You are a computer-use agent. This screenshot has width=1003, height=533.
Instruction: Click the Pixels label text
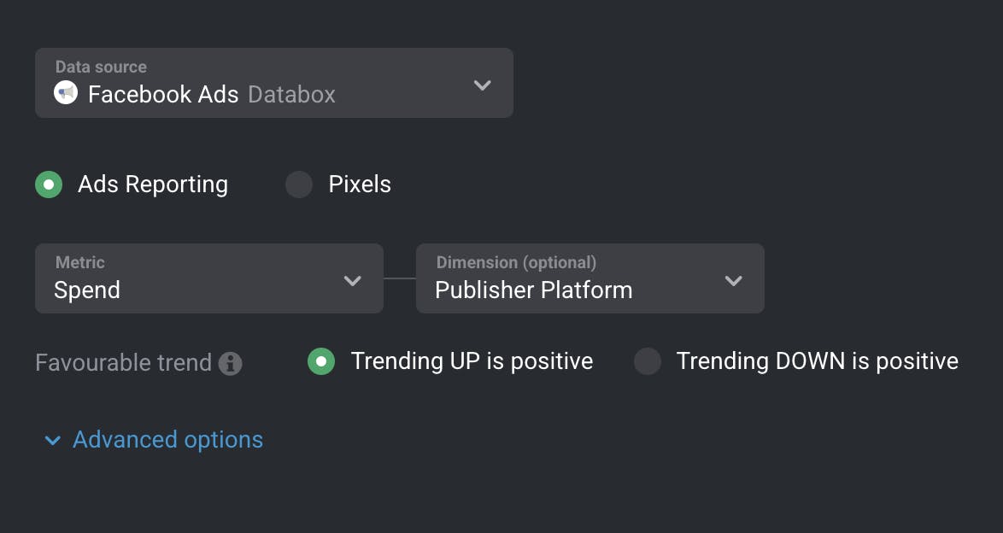[360, 184]
